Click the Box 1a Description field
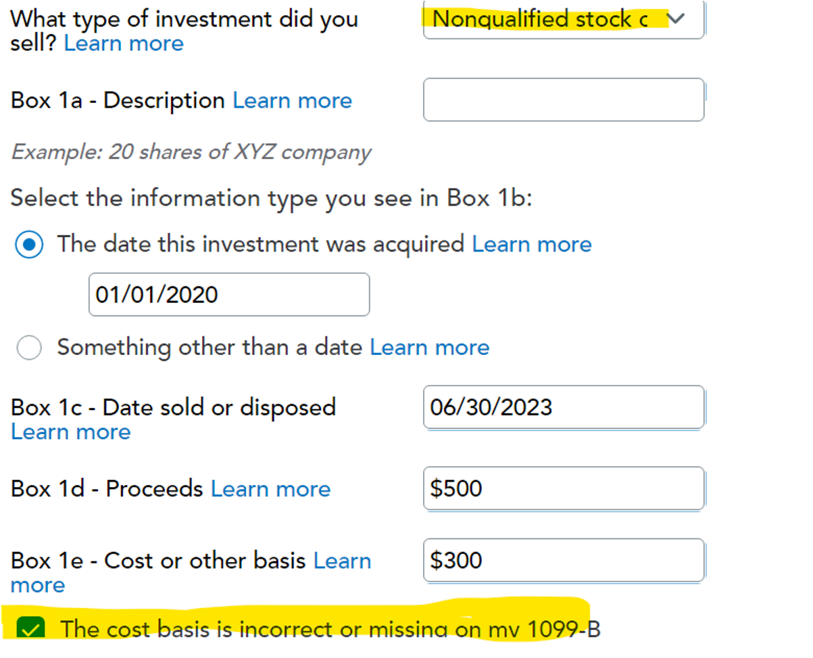Viewport: 813px width, 658px height. [563, 100]
